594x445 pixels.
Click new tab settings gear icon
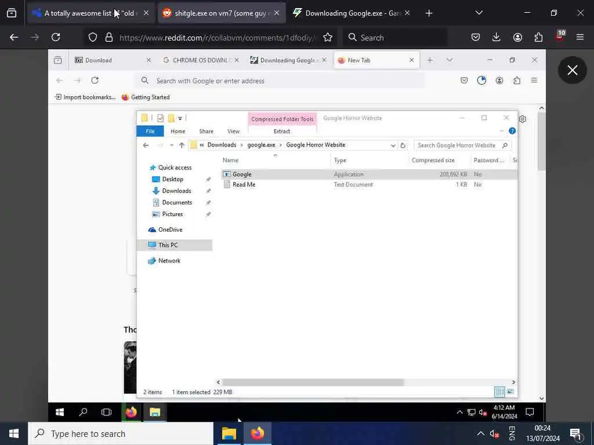point(523,119)
